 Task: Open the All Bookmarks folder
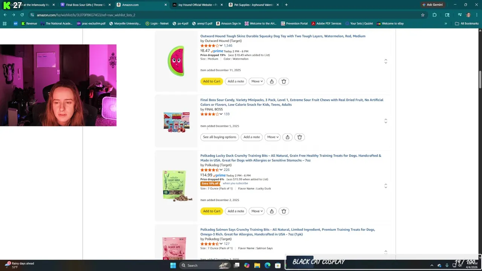pyautogui.click(x=467, y=23)
